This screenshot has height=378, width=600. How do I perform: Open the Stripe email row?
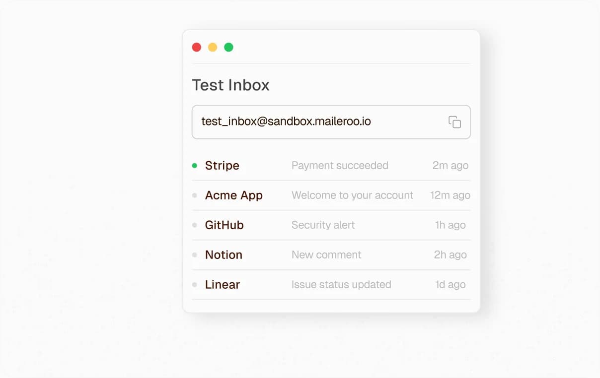[331, 166]
